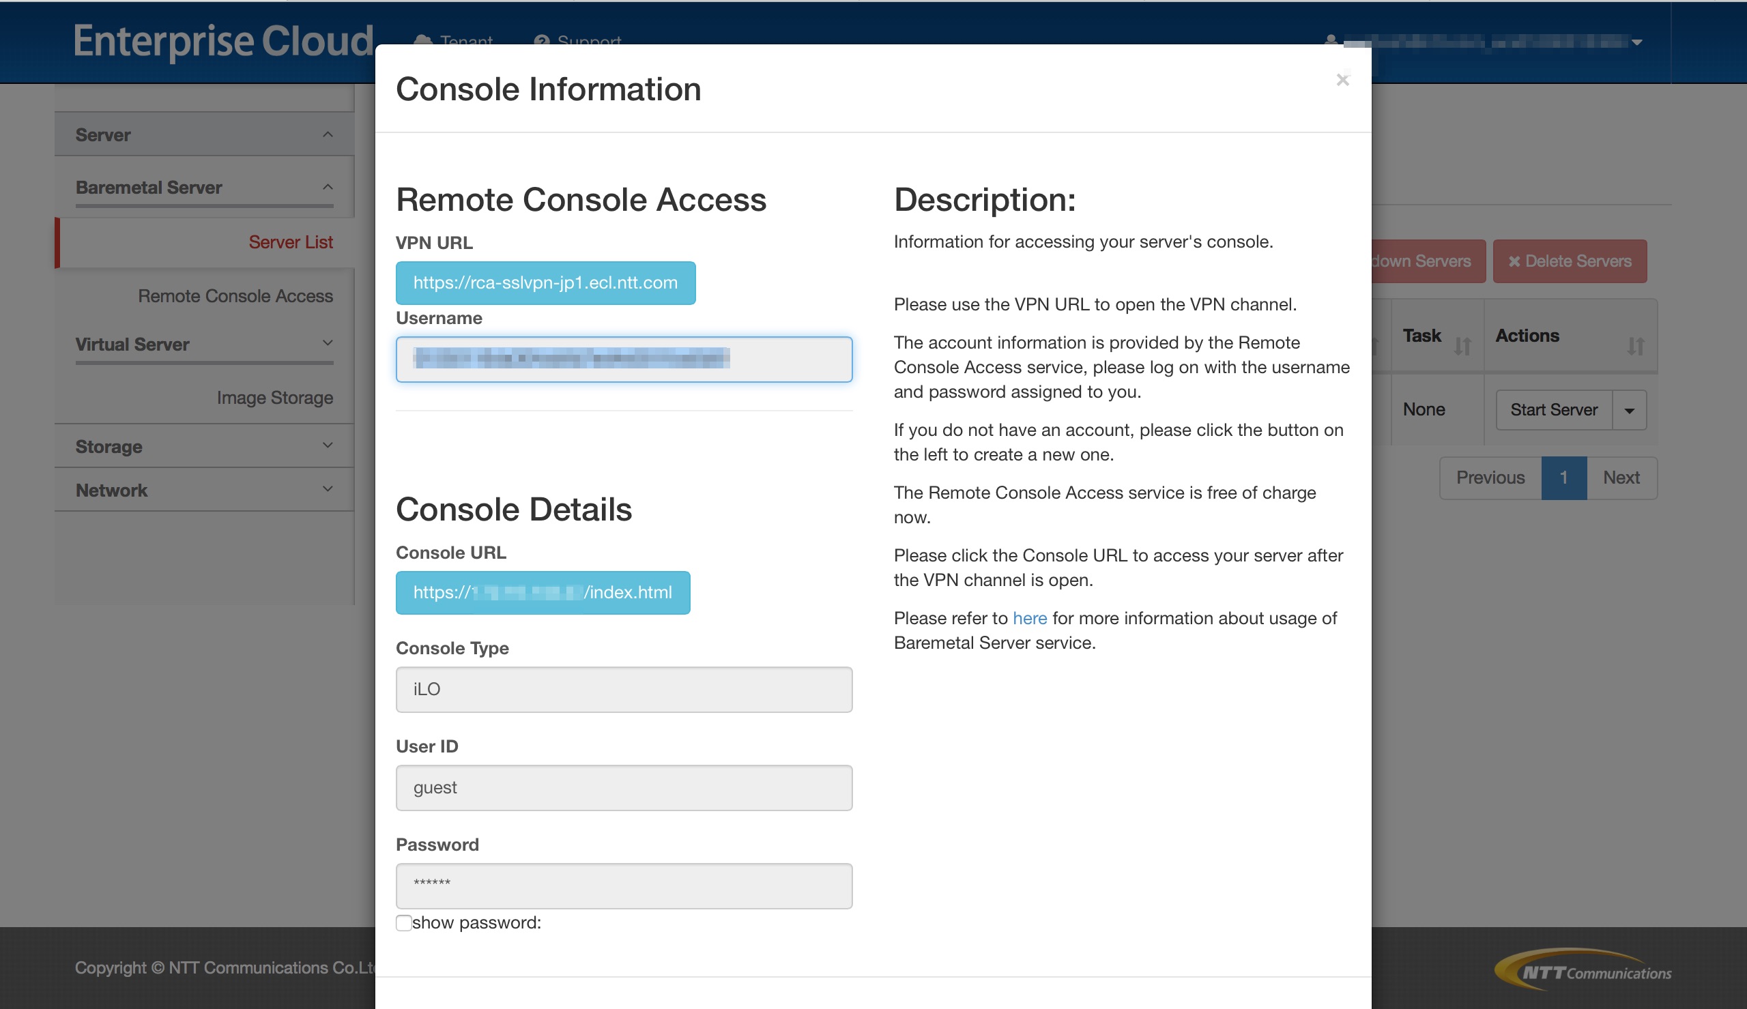Click the blurred Username input field

(624, 359)
